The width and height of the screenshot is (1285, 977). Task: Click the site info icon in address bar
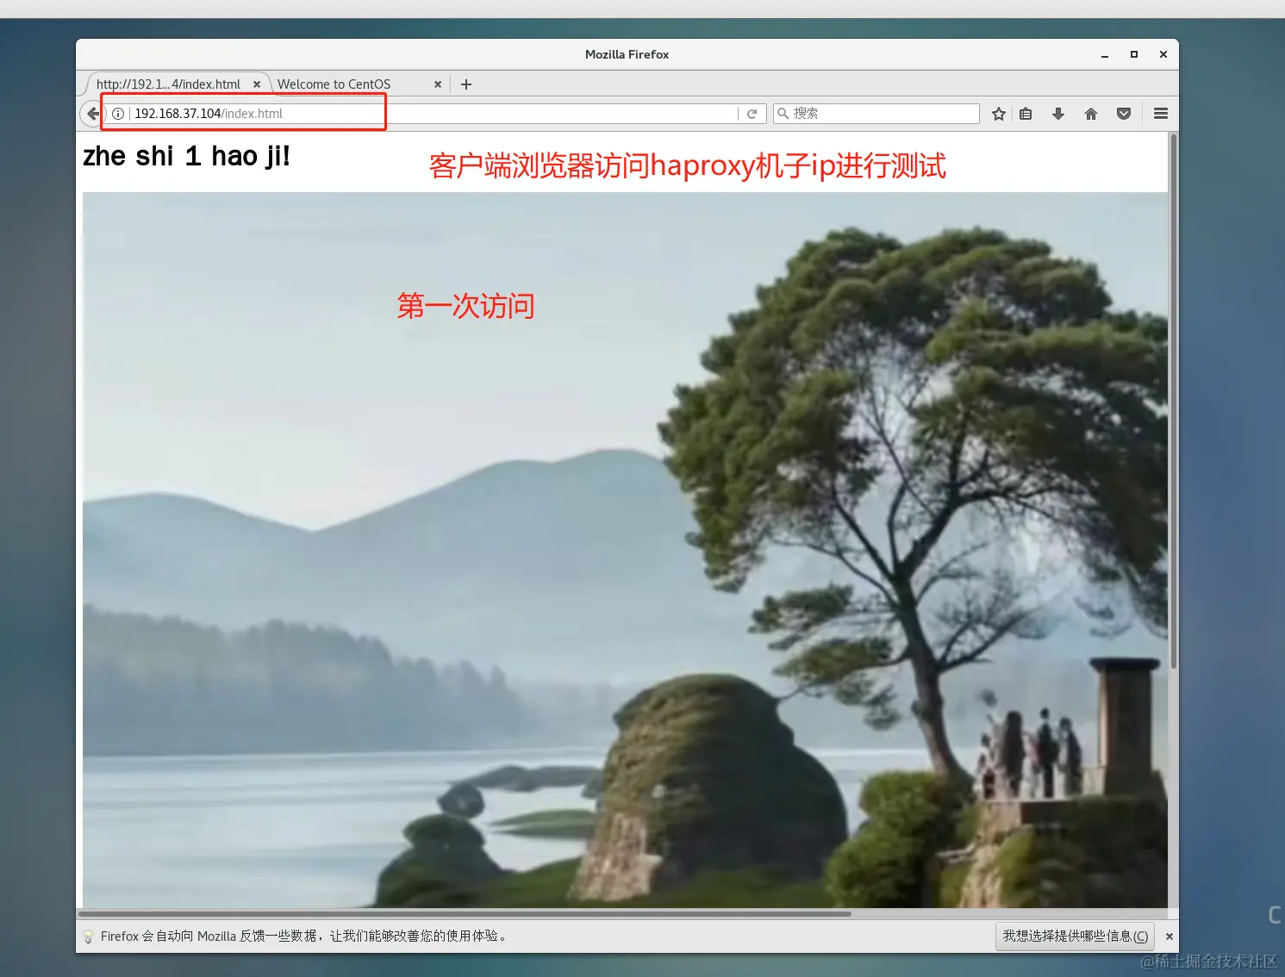pos(117,113)
